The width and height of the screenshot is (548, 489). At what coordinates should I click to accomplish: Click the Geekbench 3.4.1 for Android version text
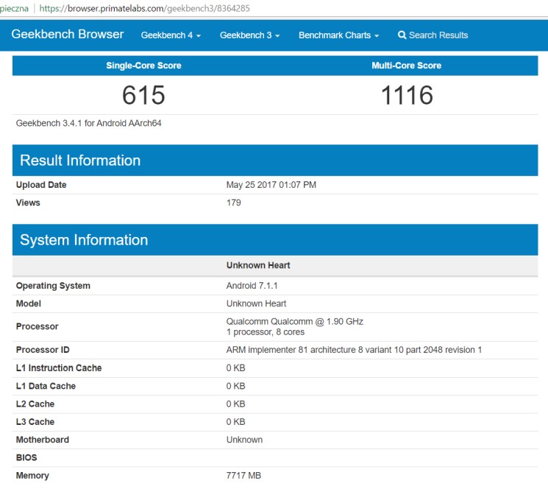tap(89, 124)
